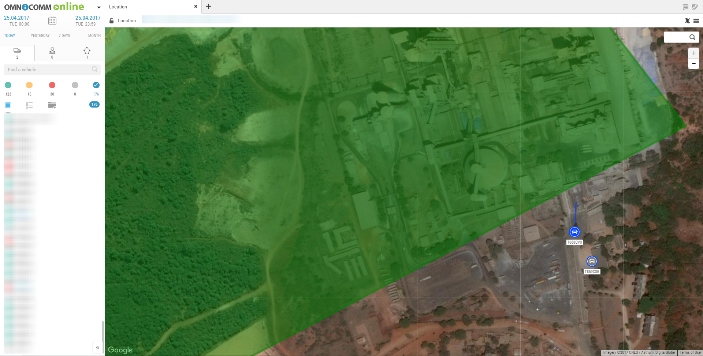Viewport: 703px width, 356px height.
Task: Toggle the all vehicles checkmark (176)
Action: coord(96,85)
